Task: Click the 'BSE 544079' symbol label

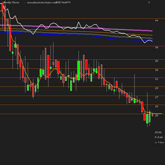Action: (63, 2)
